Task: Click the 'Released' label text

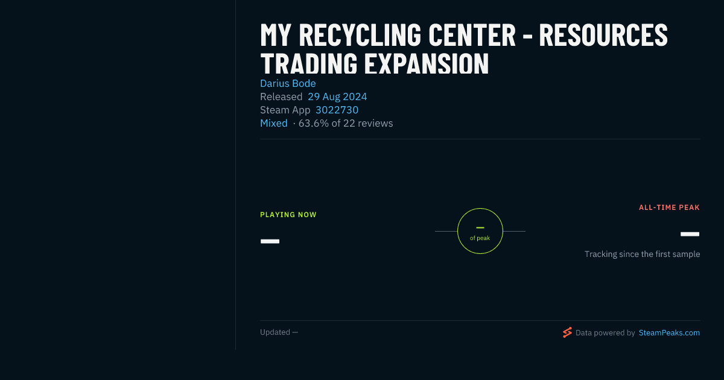Action: pyautogui.click(x=281, y=97)
